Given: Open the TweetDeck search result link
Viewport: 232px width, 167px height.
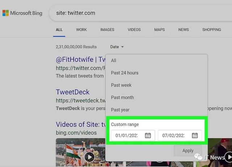Looking at the screenshot, I should click(72, 92).
